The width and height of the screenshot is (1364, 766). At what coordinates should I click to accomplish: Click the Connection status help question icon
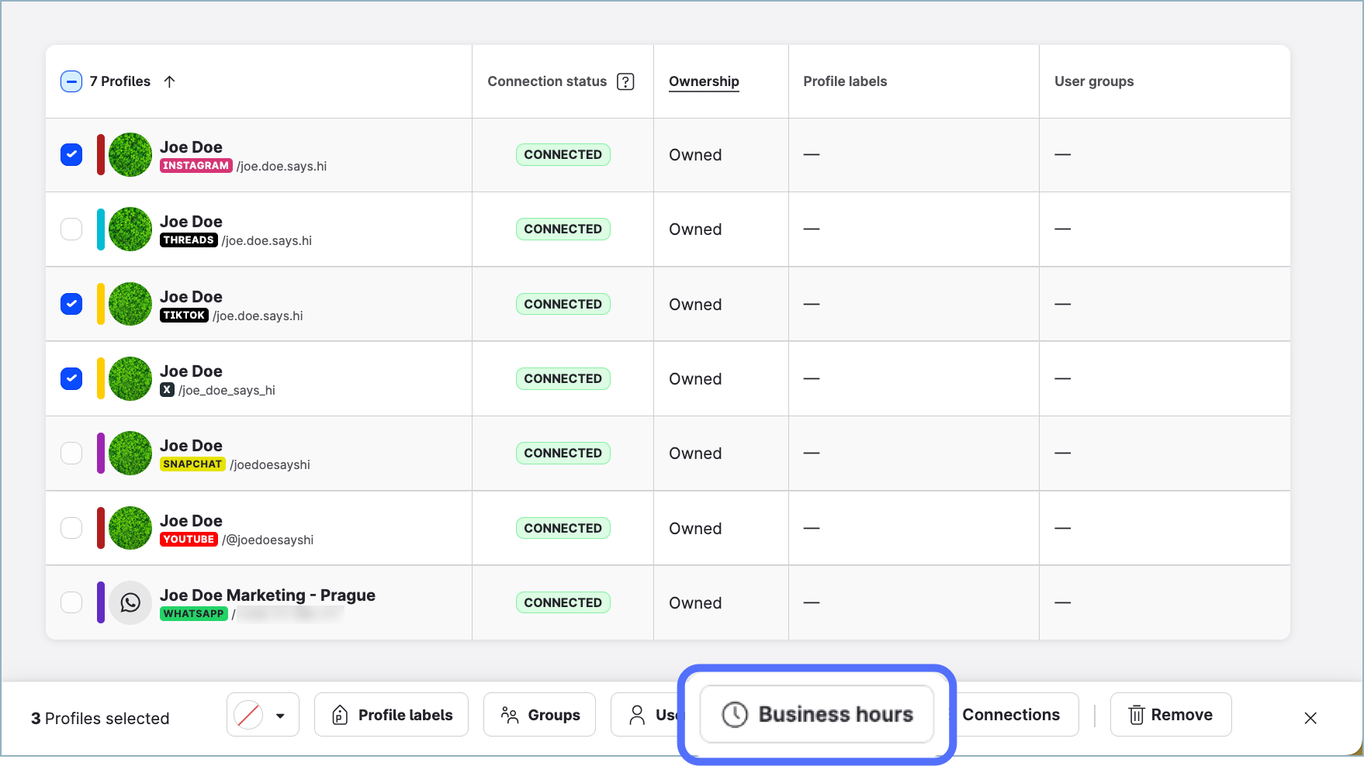tap(625, 81)
